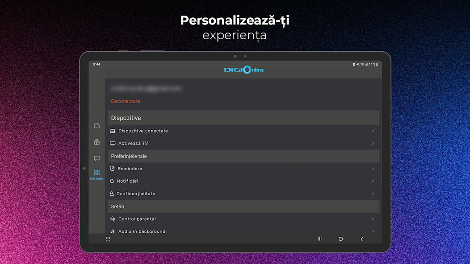Tap the music note Audio icon

coord(113,231)
